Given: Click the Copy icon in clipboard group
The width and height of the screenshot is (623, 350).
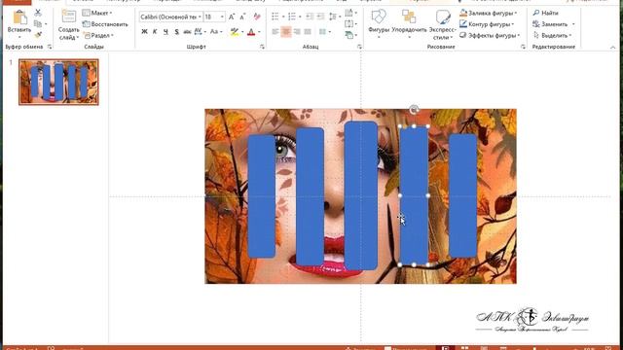Looking at the screenshot, I should coord(38,24).
